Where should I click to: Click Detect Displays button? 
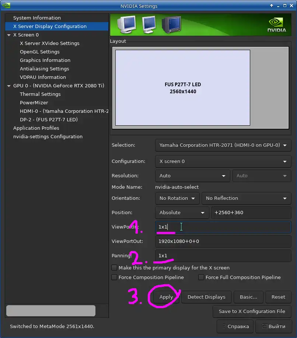pyautogui.click(x=206, y=297)
